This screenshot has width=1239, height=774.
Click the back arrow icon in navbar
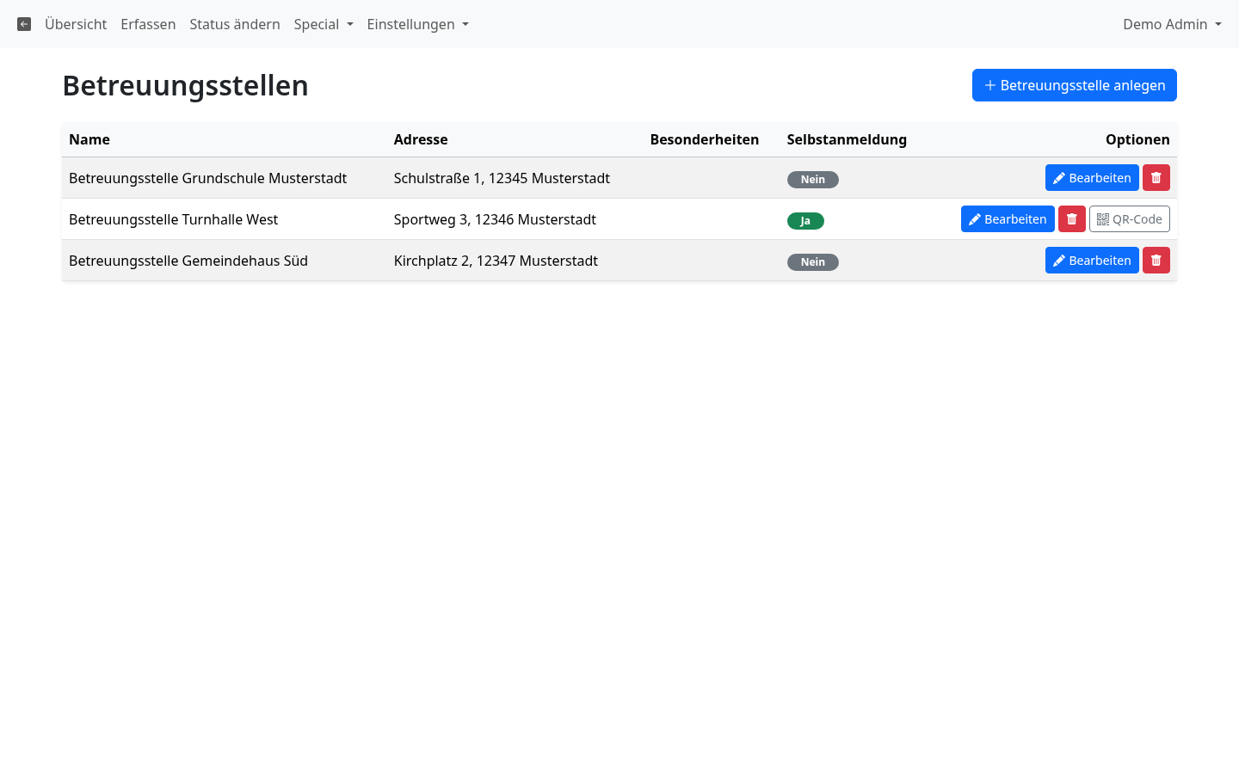(x=24, y=24)
